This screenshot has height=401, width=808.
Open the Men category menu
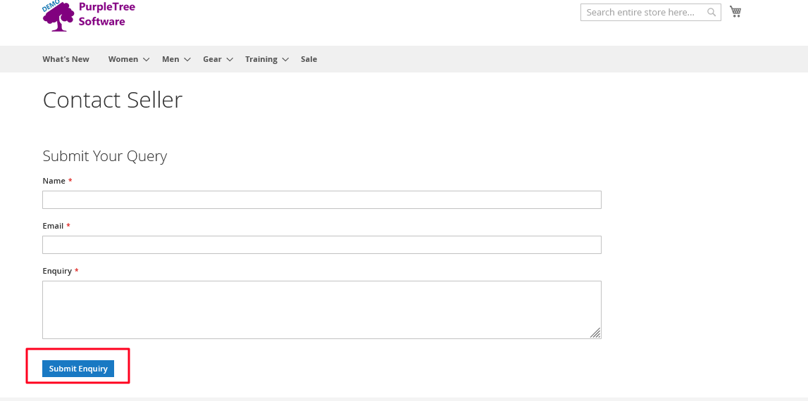(x=170, y=59)
